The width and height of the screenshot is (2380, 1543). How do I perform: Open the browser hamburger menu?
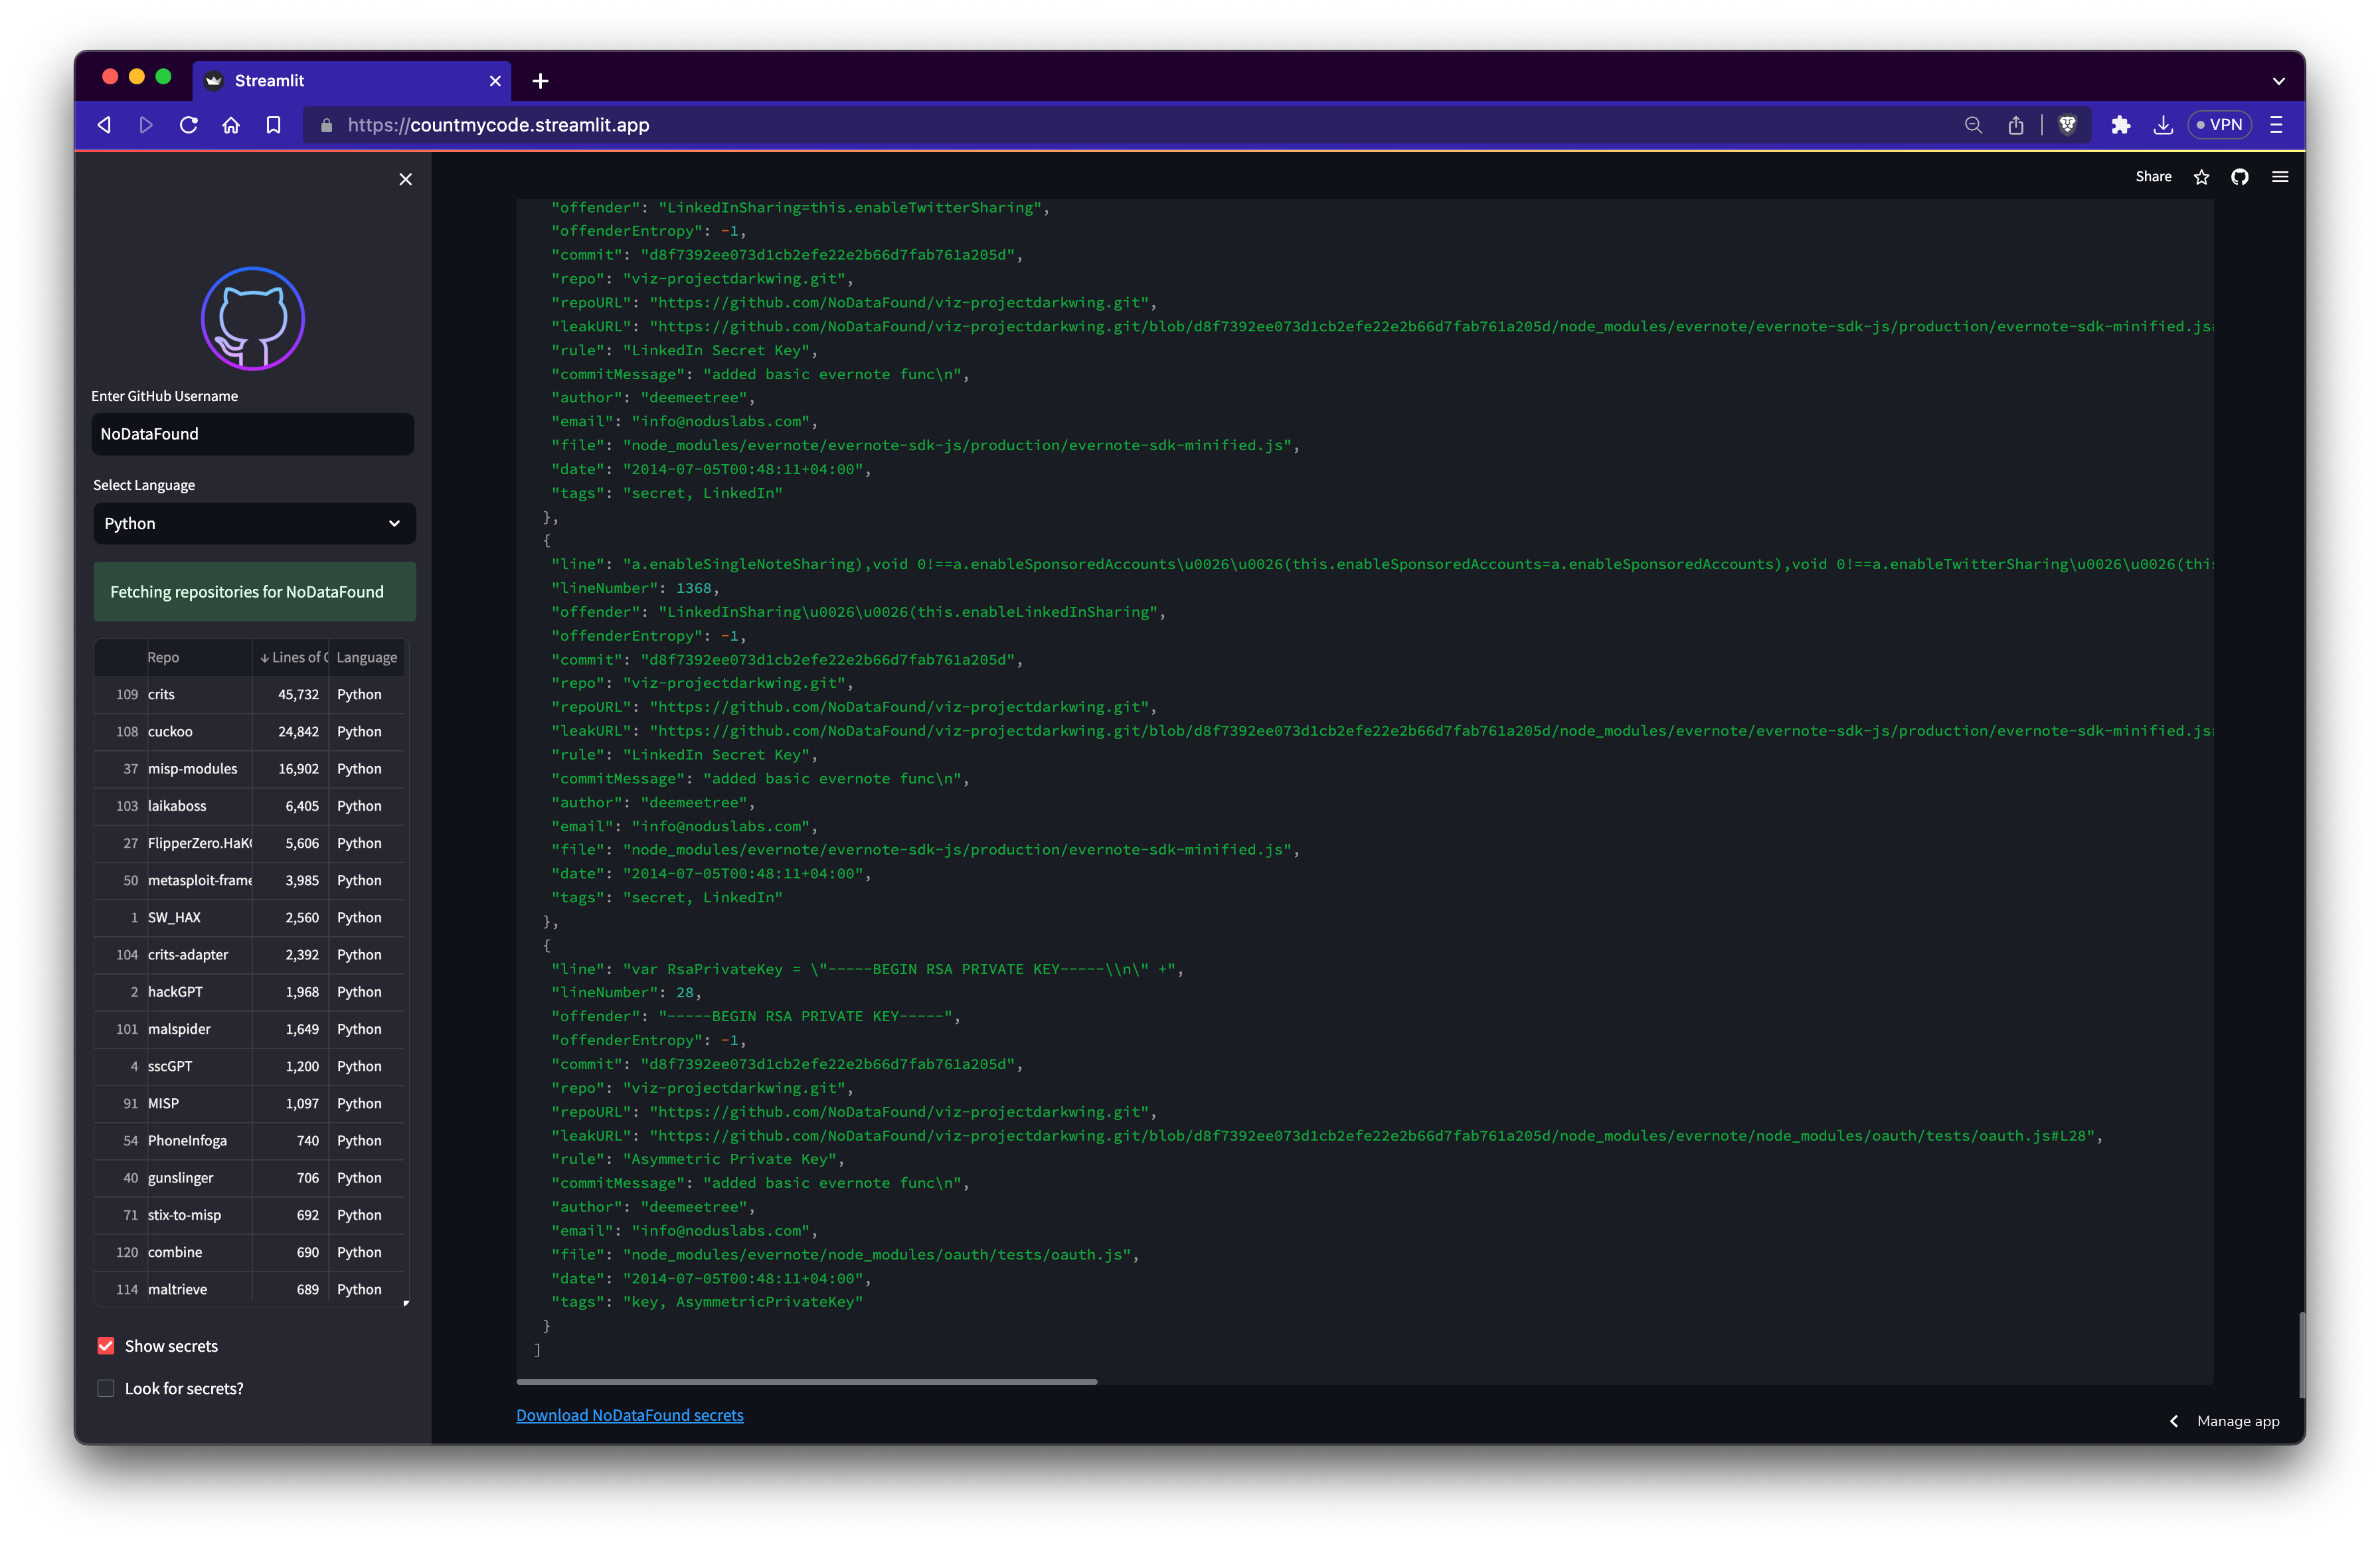coord(2276,125)
